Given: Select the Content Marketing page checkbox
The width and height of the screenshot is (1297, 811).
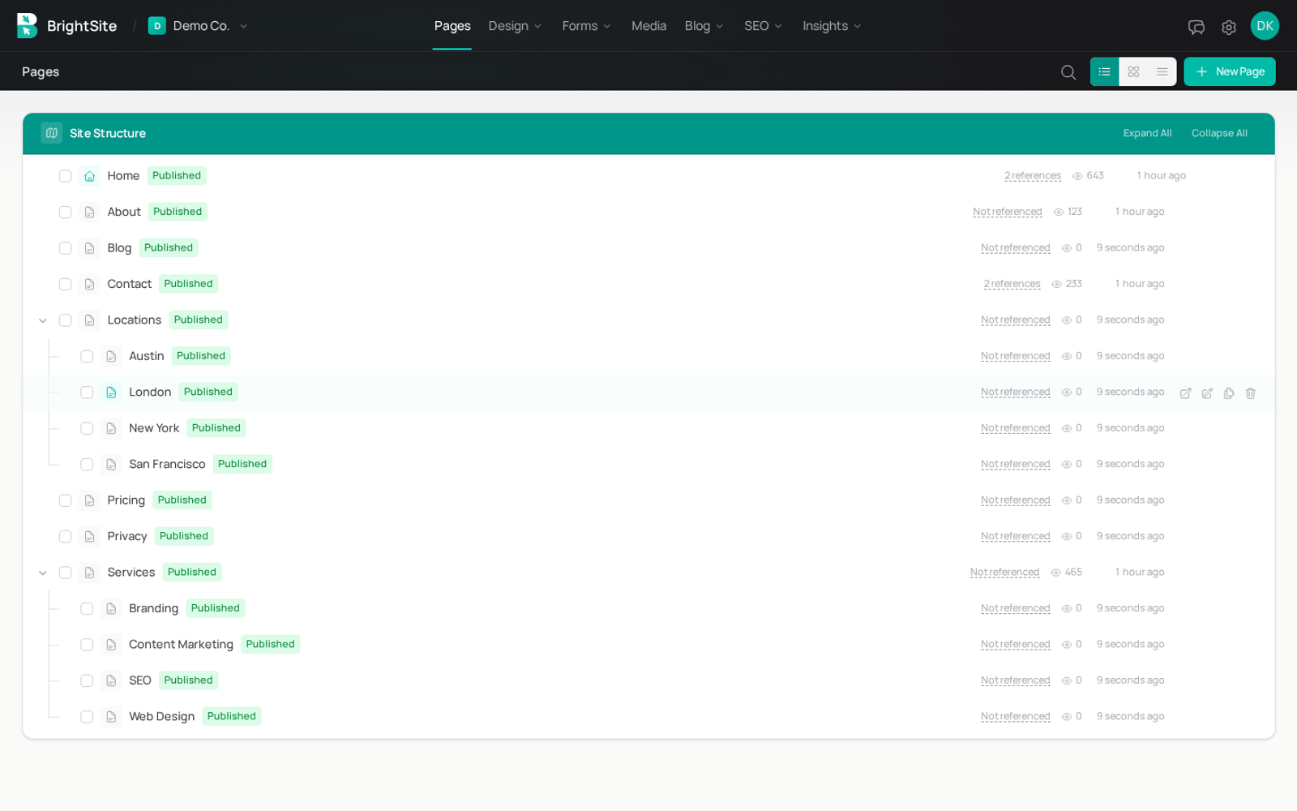Looking at the screenshot, I should click(x=87, y=645).
